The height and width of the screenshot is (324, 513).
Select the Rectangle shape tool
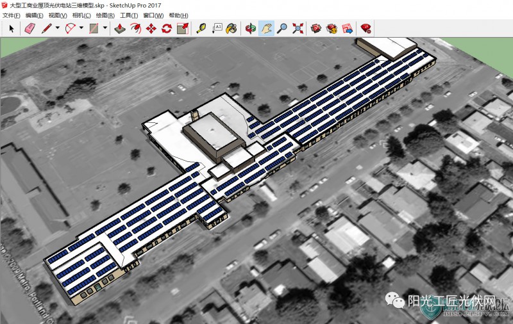tap(94, 28)
